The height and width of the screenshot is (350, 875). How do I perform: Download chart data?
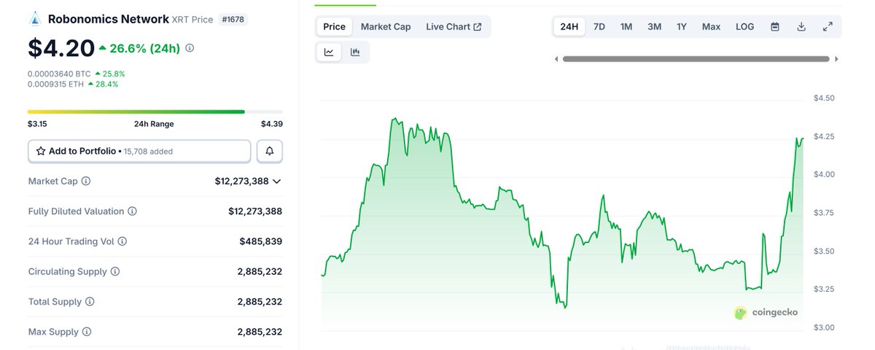pos(801,26)
